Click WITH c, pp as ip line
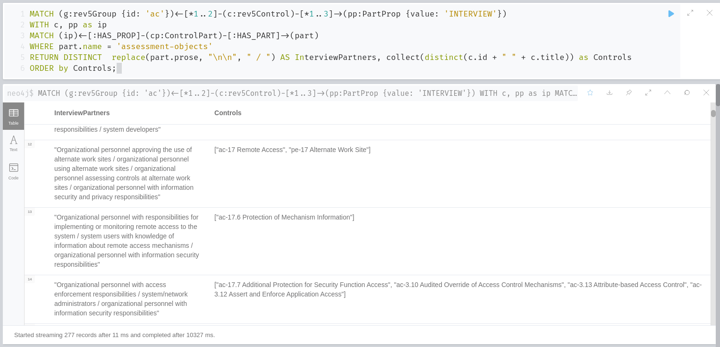 [68, 25]
